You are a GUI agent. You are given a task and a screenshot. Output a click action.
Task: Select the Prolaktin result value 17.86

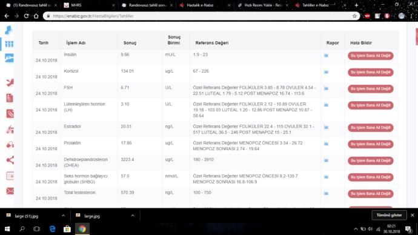pos(126,143)
